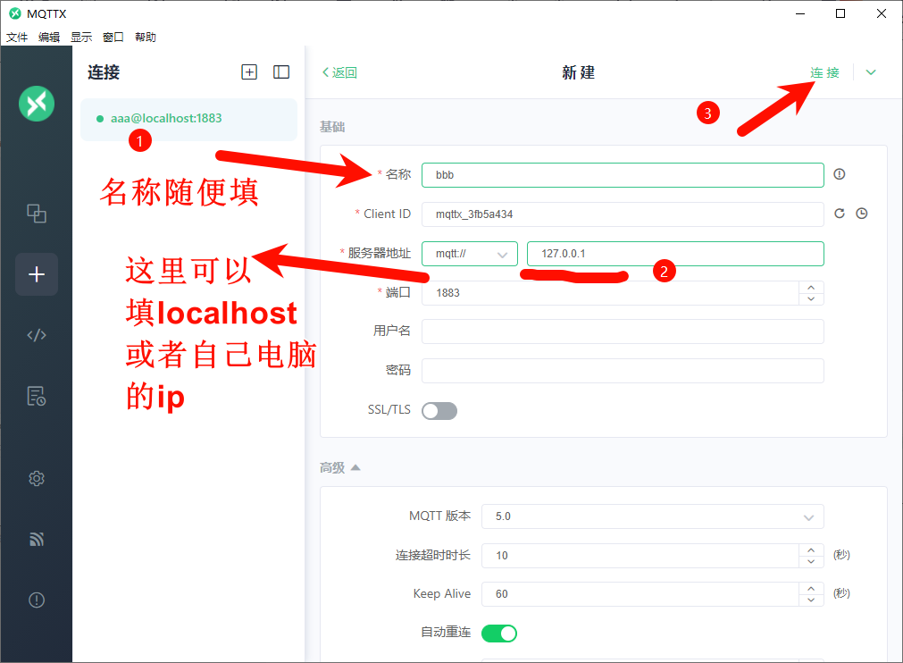Click the 端口 input showing 1883

[x=610, y=293]
